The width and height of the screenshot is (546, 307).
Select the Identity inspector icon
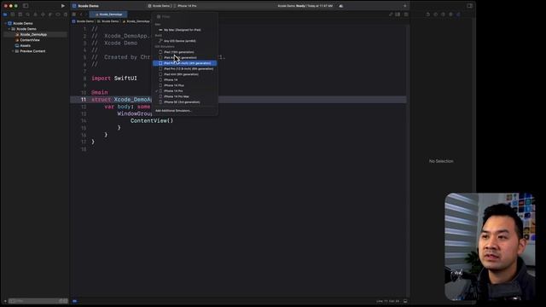pos(450,14)
